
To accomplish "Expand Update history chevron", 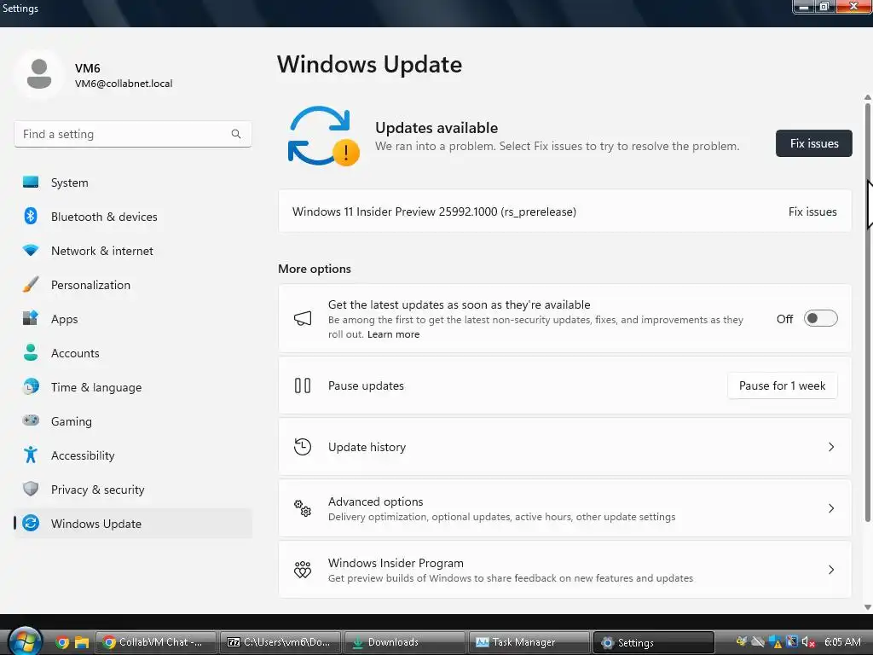I will point(830,447).
